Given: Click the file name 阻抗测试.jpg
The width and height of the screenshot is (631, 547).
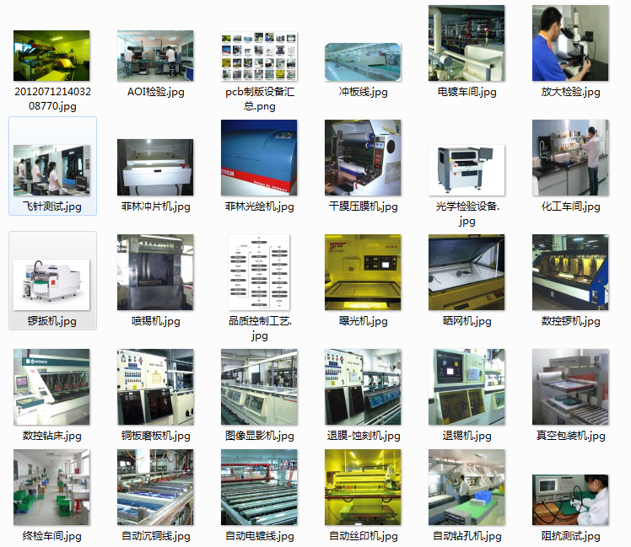Looking at the screenshot, I should click(x=570, y=536).
